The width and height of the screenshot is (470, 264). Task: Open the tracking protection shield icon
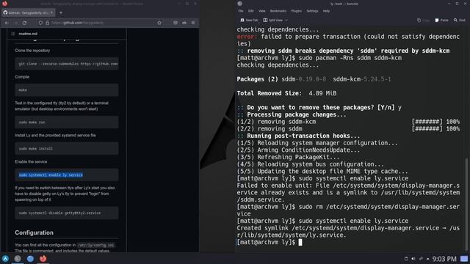click(x=40, y=23)
